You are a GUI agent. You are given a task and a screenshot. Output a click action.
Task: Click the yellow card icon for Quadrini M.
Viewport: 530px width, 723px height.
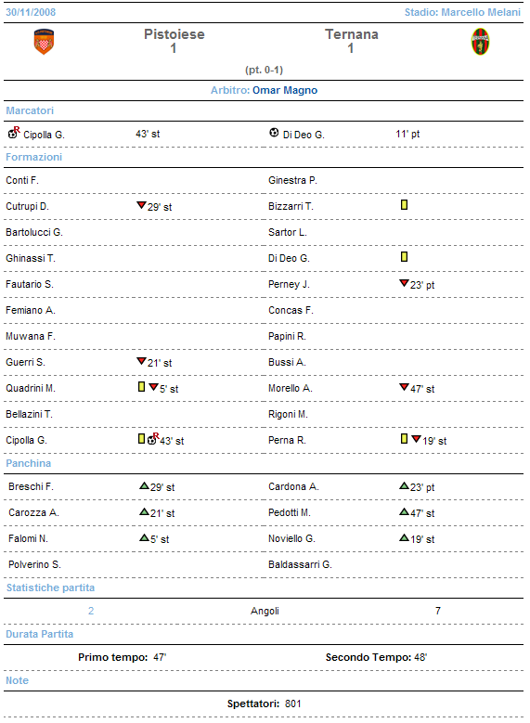coord(142,387)
